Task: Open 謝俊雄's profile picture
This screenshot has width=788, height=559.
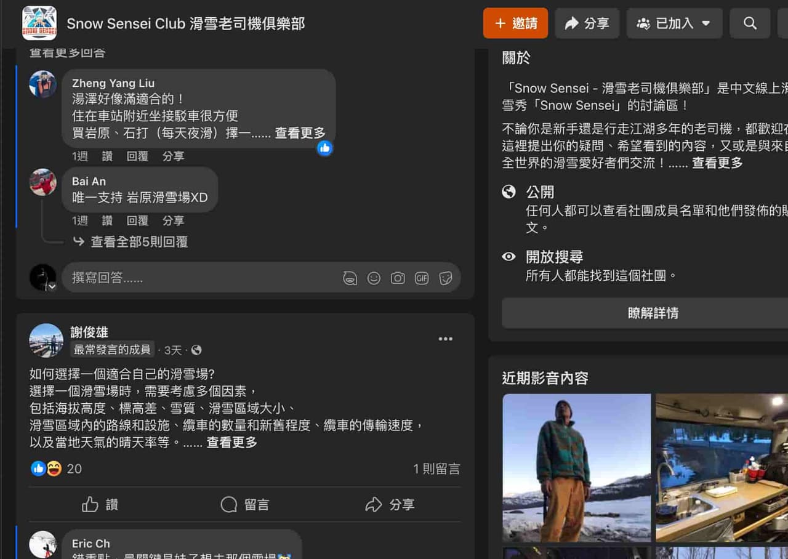Action: 46,340
